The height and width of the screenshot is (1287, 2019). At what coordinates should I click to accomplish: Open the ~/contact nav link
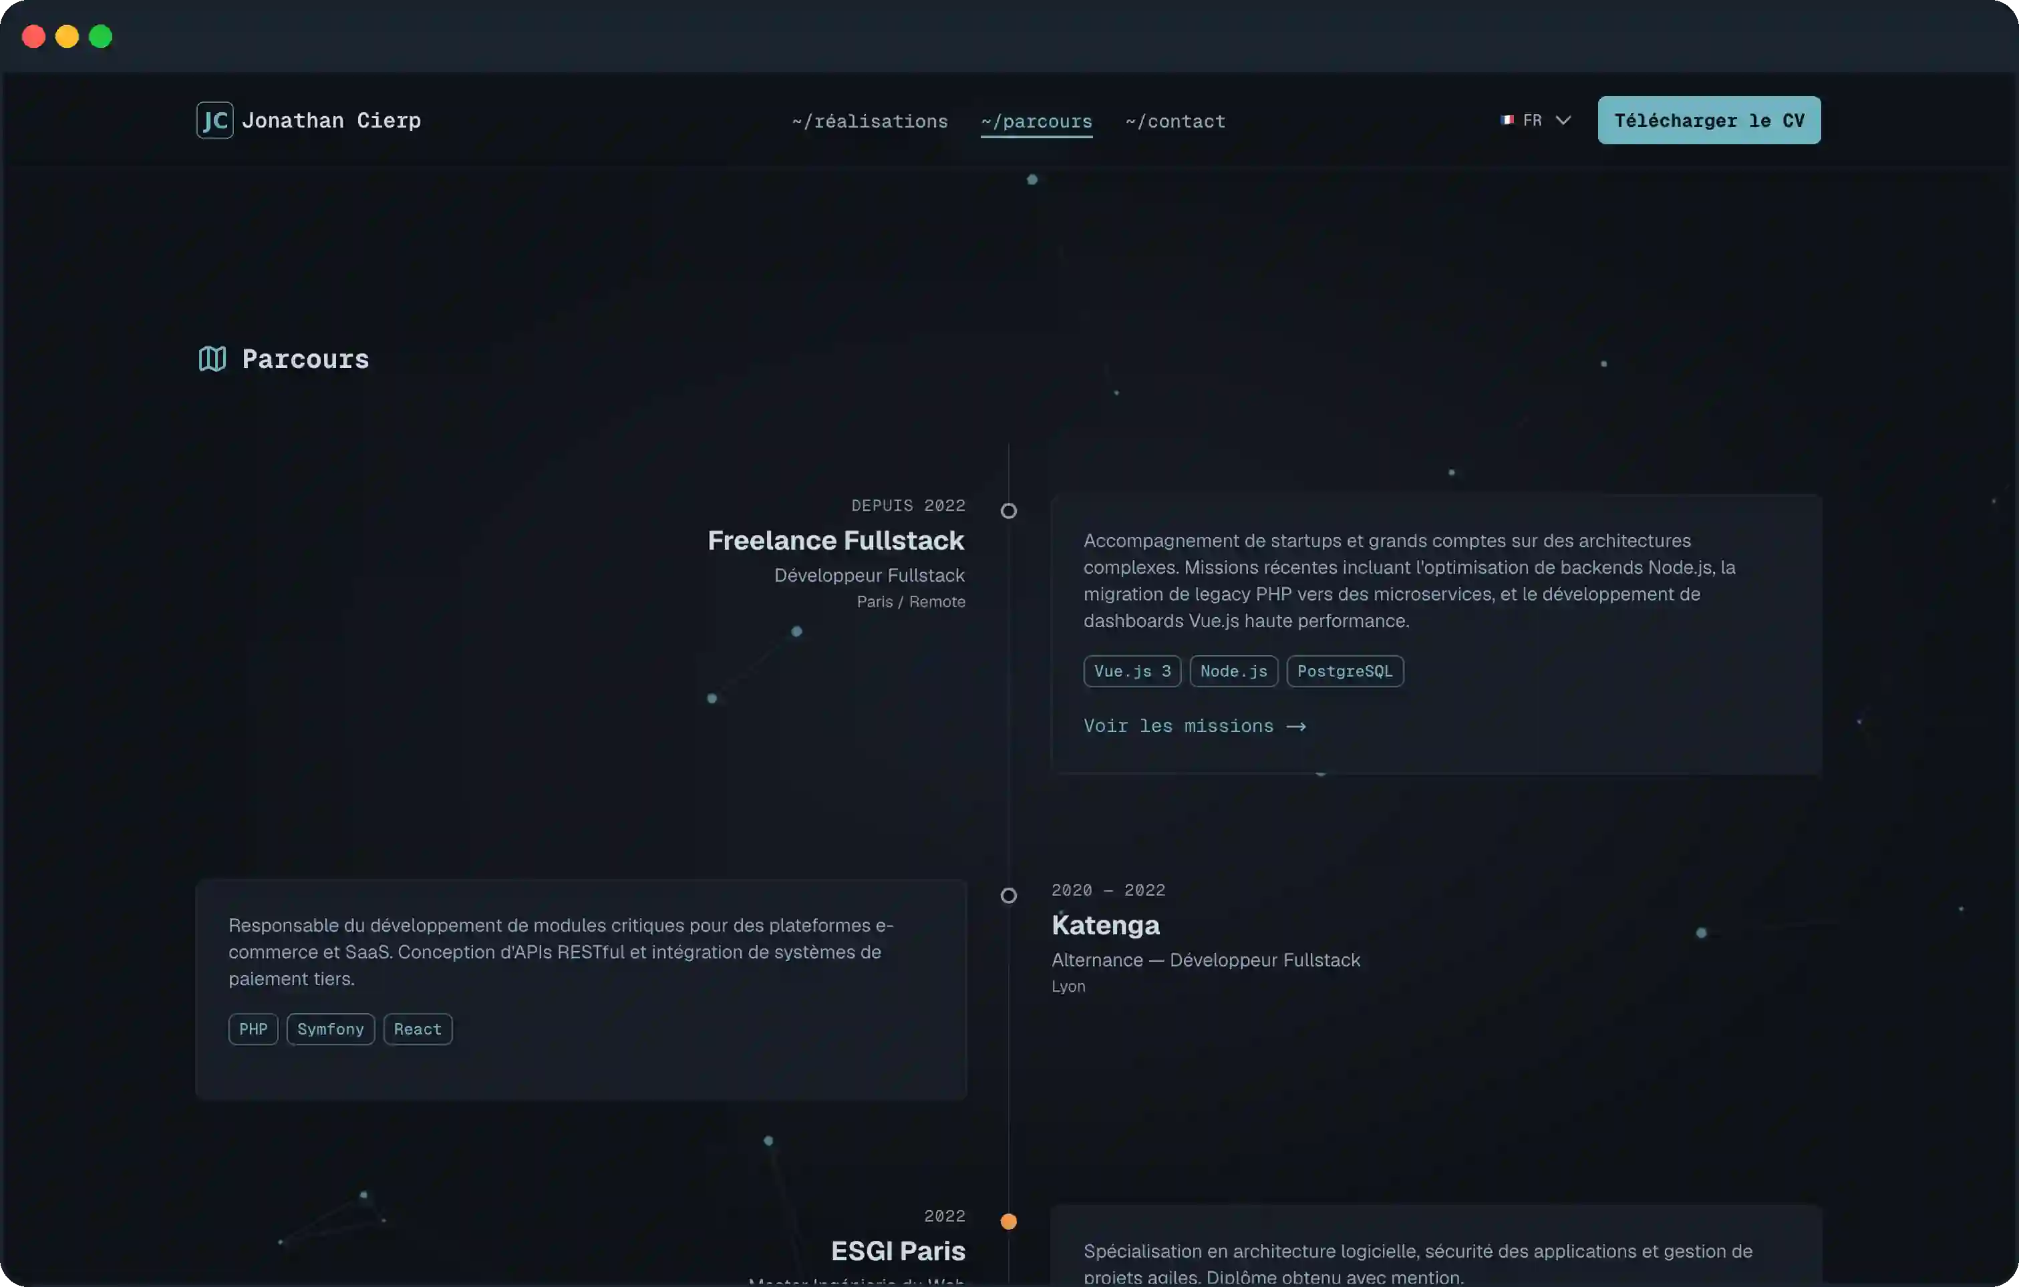[1175, 122]
